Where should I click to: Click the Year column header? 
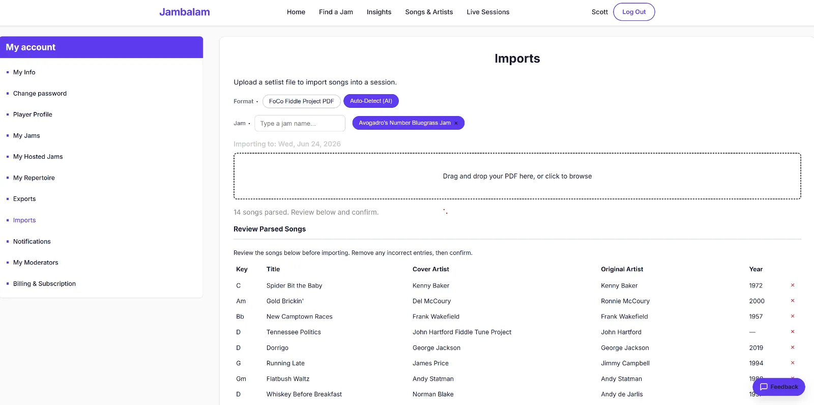coord(755,269)
